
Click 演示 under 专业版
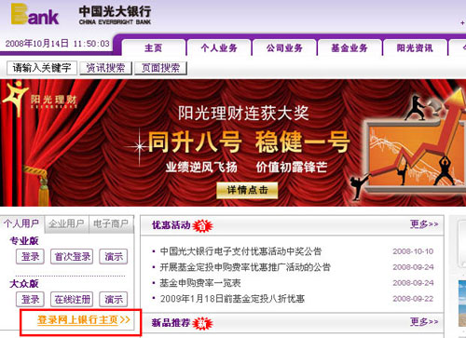coord(114,257)
